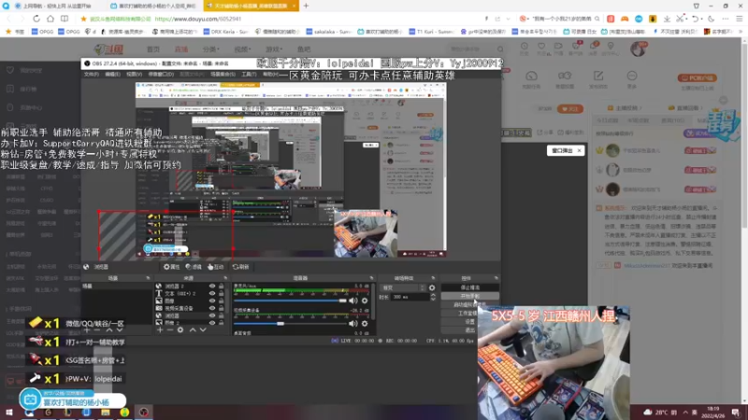Image resolution: width=748 pixels, height=420 pixels.
Task: Mute the first mixer audio channel
Action: coord(353,301)
